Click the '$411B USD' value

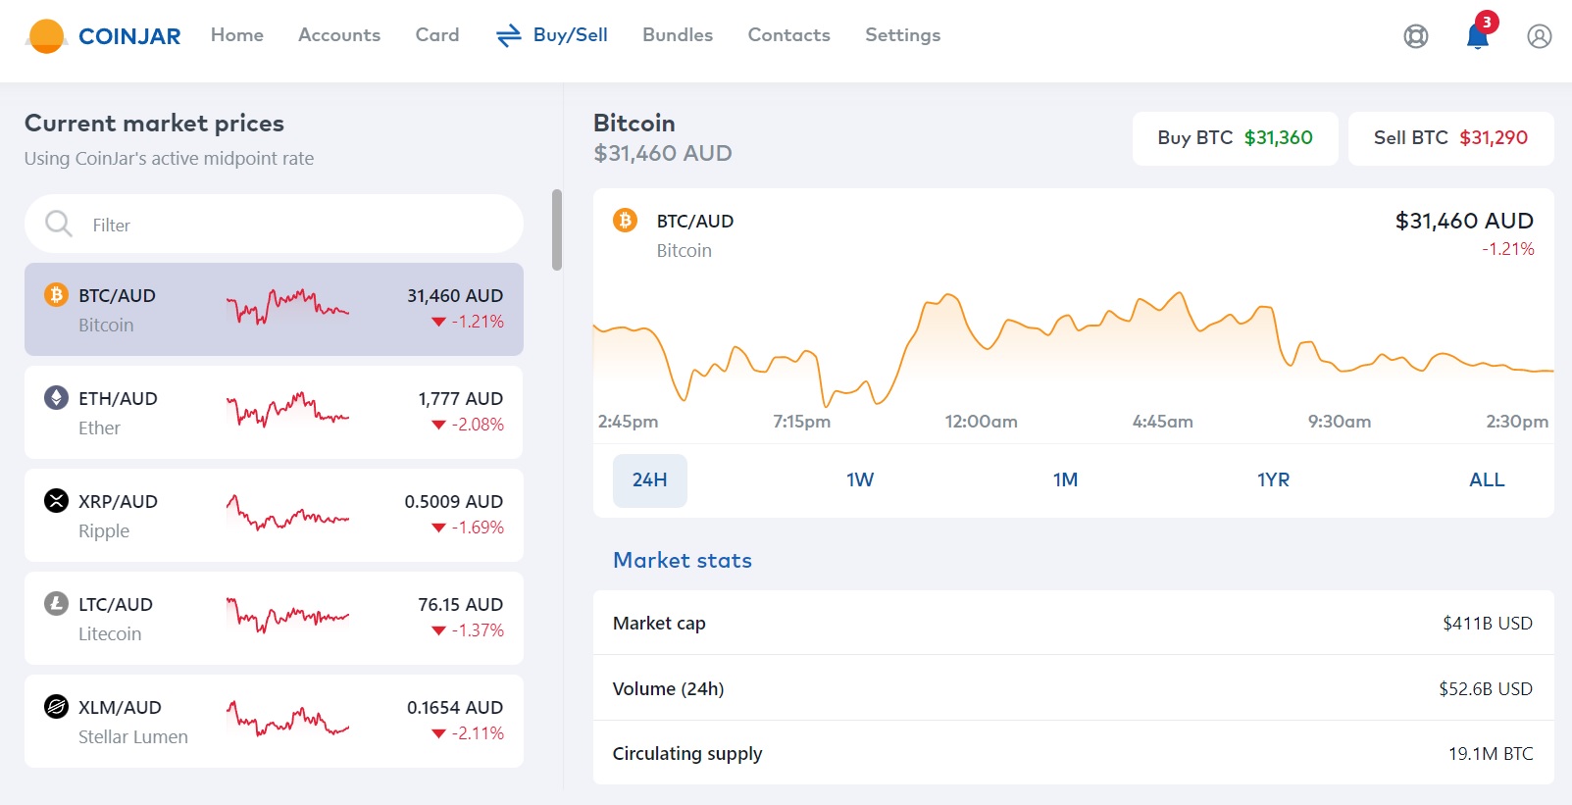(1488, 624)
